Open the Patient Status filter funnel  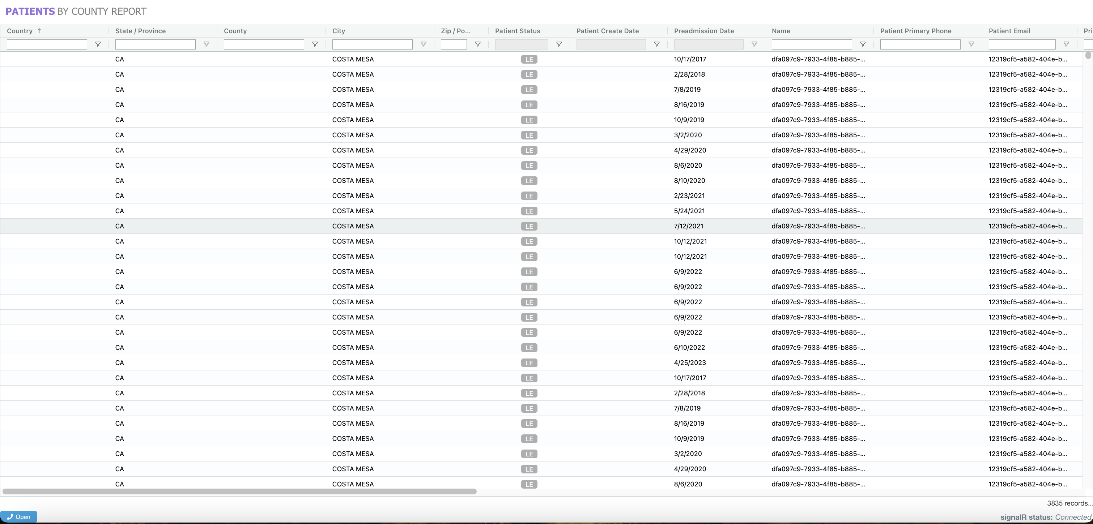point(559,44)
